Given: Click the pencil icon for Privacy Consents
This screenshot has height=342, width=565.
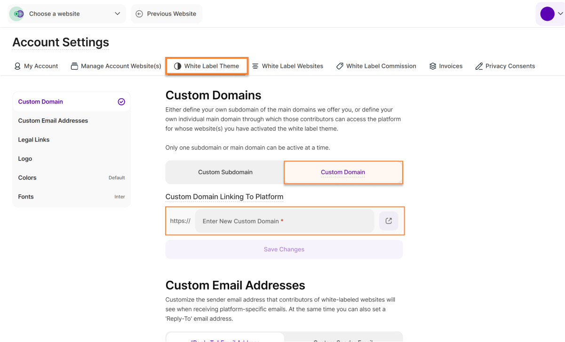Looking at the screenshot, I should (x=479, y=66).
